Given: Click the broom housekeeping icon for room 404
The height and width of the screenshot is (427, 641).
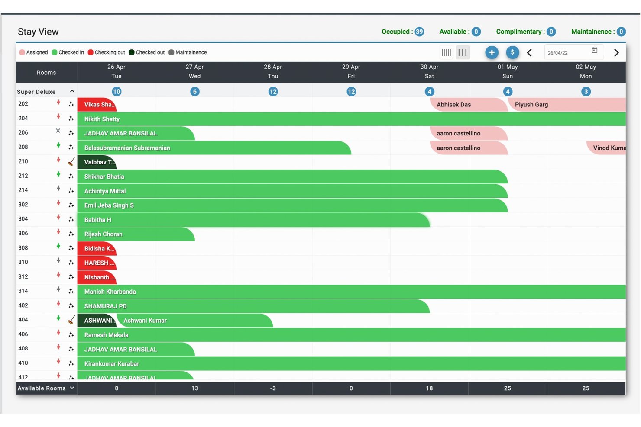Looking at the screenshot, I should tap(71, 320).
